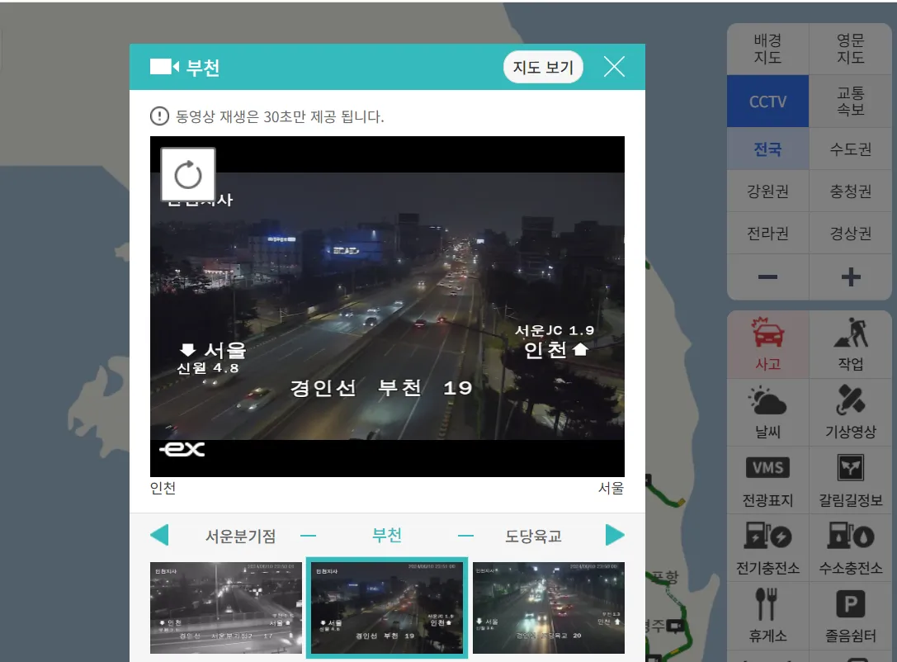The height and width of the screenshot is (662, 897).
Task: Select 충청권 region
Action: [x=851, y=192]
